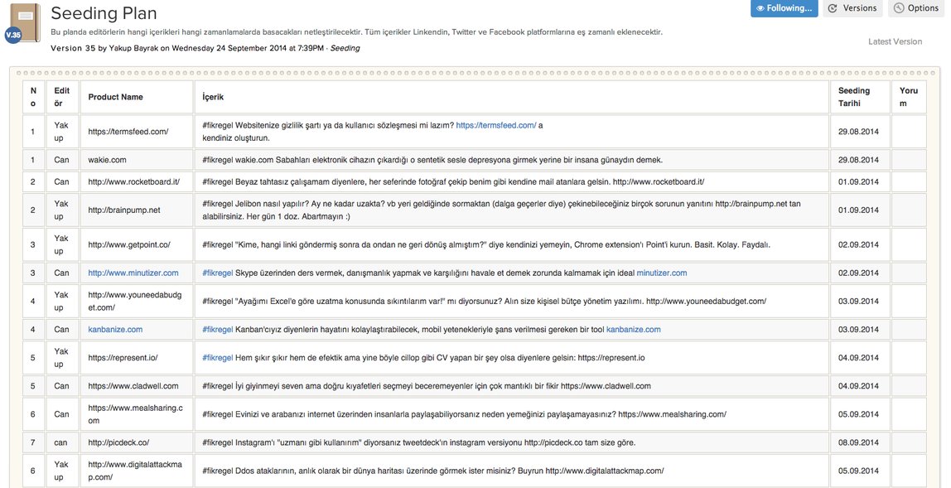Click the 01.09.2014 date in rocketboard row
951x488 pixels.
[x=858, y=182]
